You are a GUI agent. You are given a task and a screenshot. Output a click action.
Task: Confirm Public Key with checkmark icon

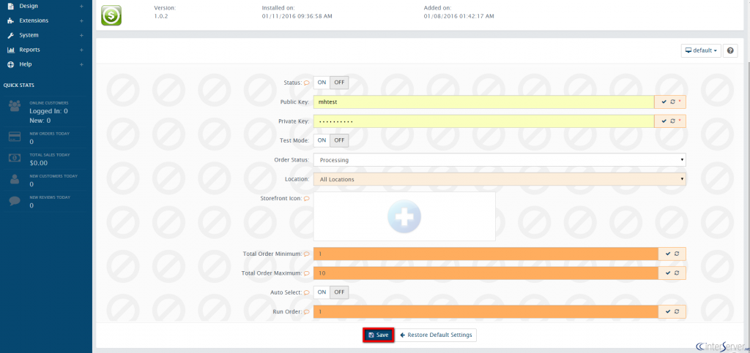(x=664, y=102)
